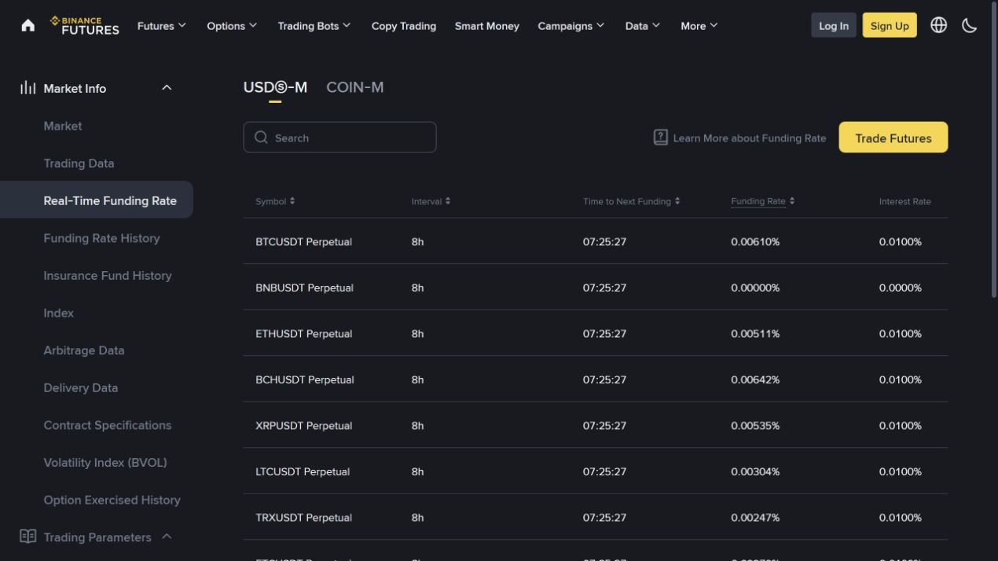
Task: Open BNBUSDT Perpetual row
Action: (595, 288)
